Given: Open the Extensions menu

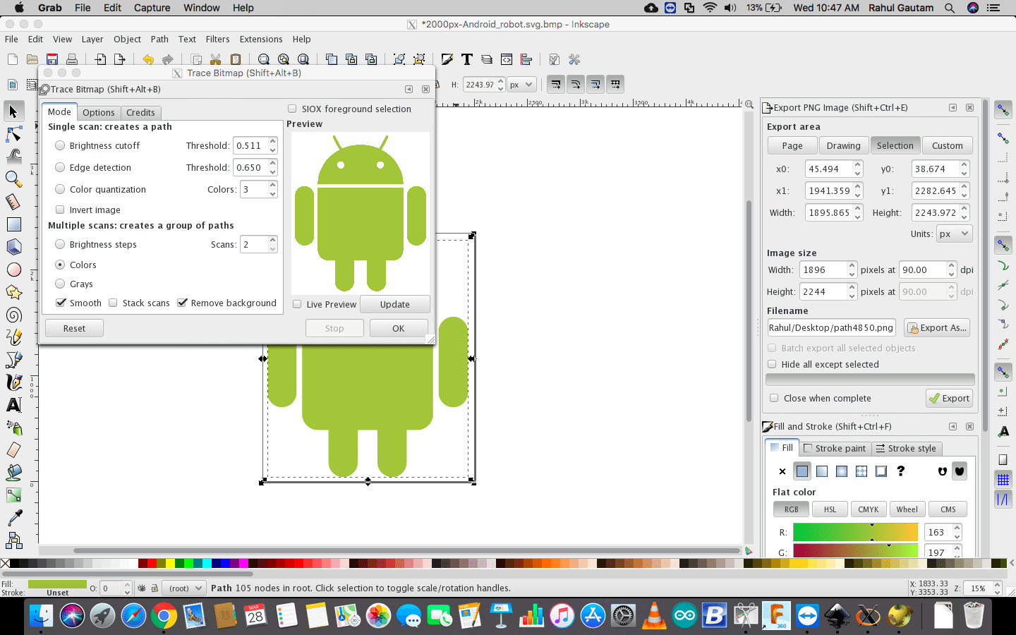Looking at the screenshot, I should pos(261,40).
